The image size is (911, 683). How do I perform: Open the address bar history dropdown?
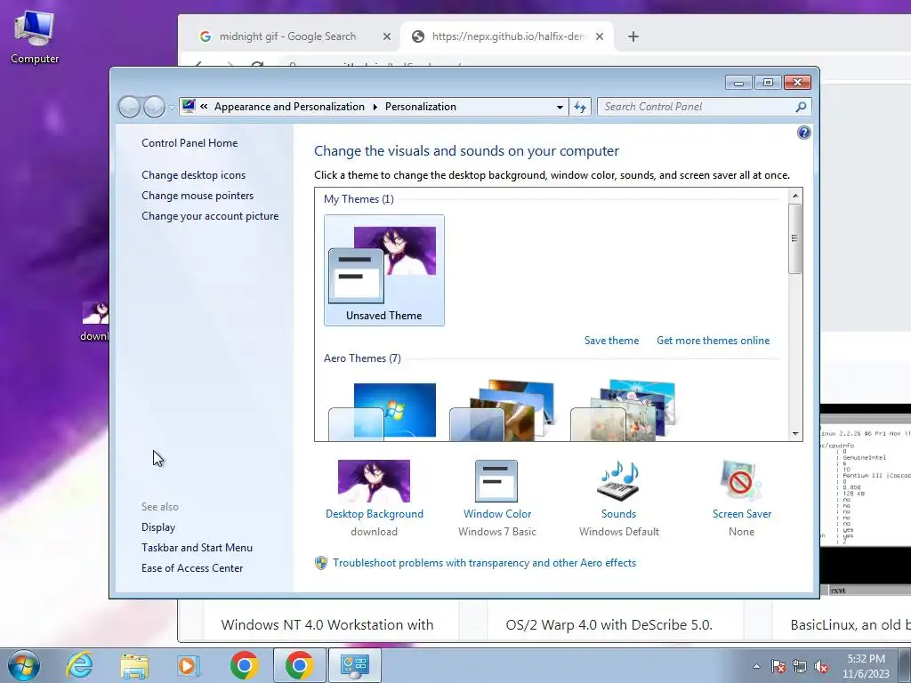tap(560, 107)
